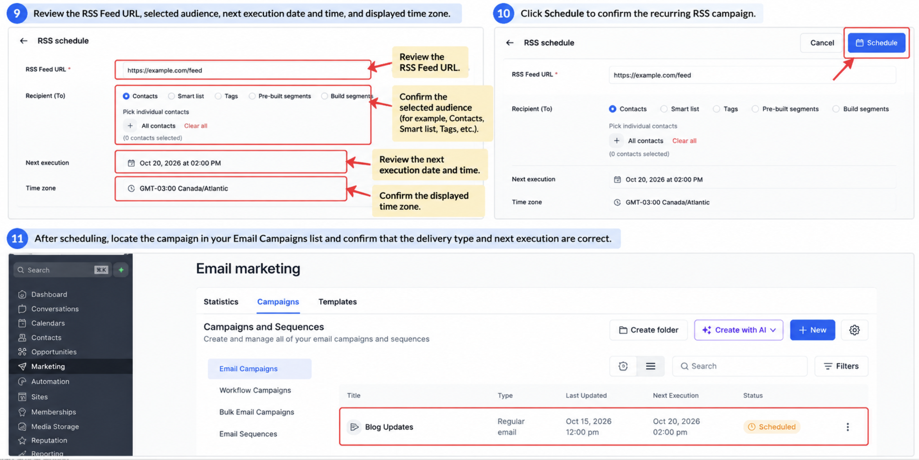This screenshot has width=919, height=460.
Task: Click the Automation sidebar icon
Action: pos(22,381)
